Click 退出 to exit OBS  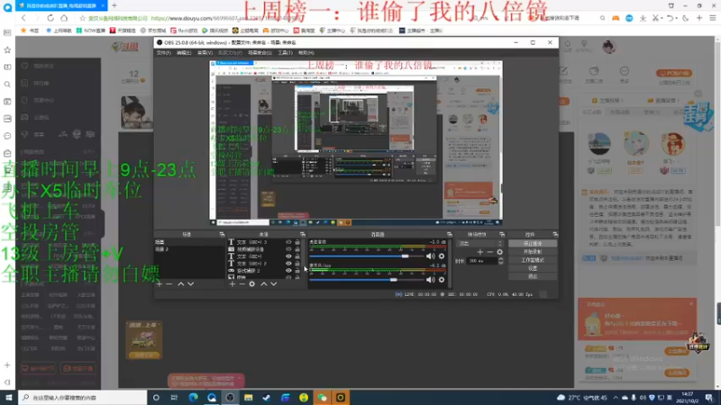(533, 276)
